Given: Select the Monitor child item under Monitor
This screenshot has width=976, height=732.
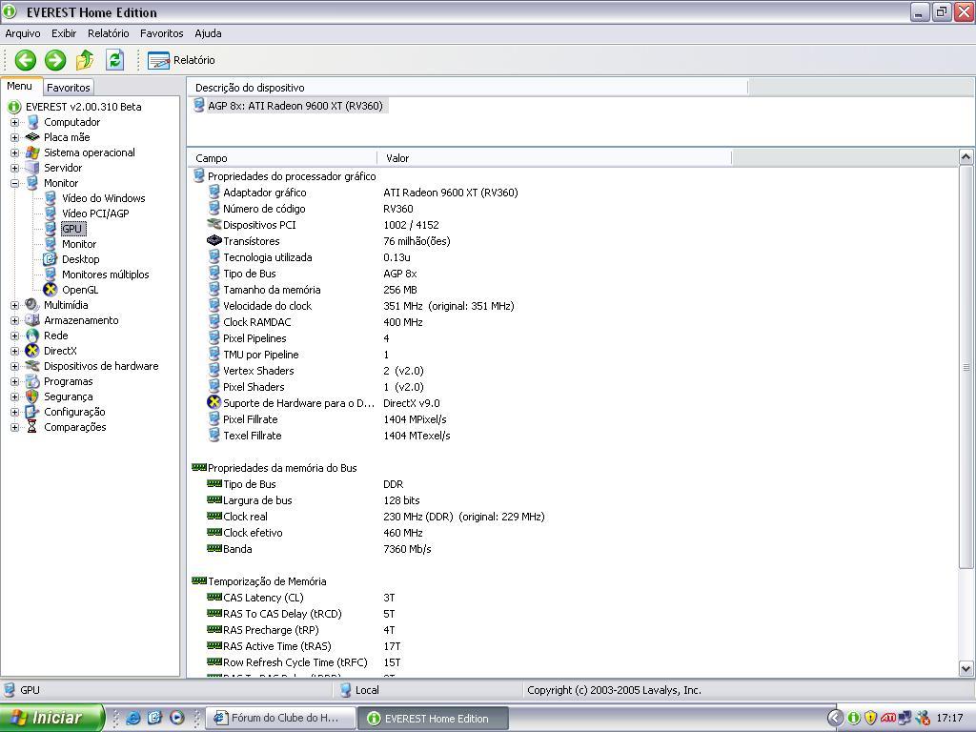Looking at the screenshot, I should 79,244.
